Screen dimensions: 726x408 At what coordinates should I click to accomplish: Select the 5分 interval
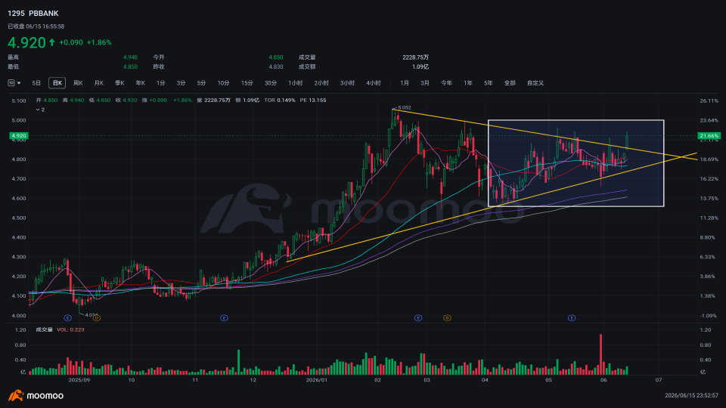point(201,83)
